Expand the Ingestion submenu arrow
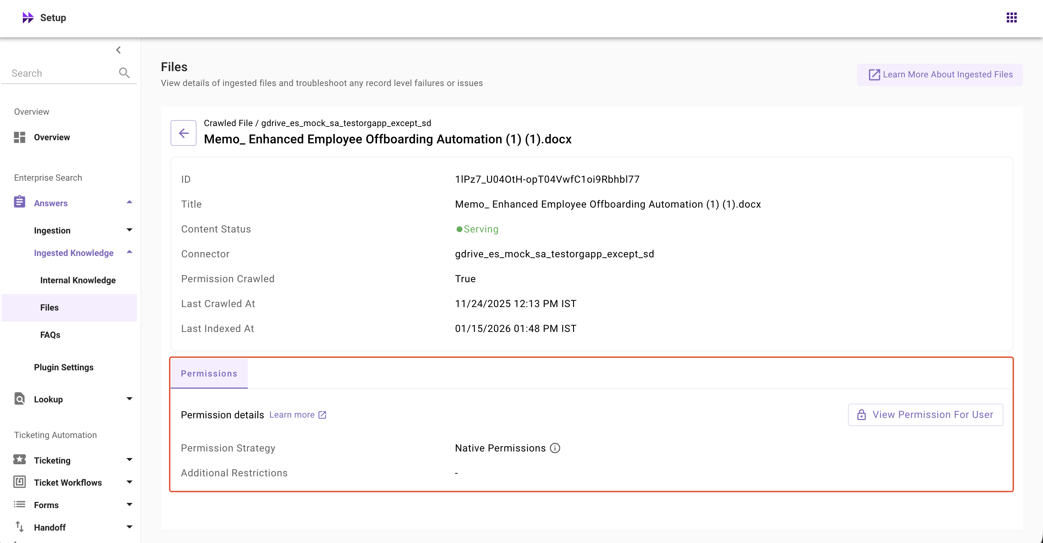This screenshot has width=1043, height=543. coord(130,230)
